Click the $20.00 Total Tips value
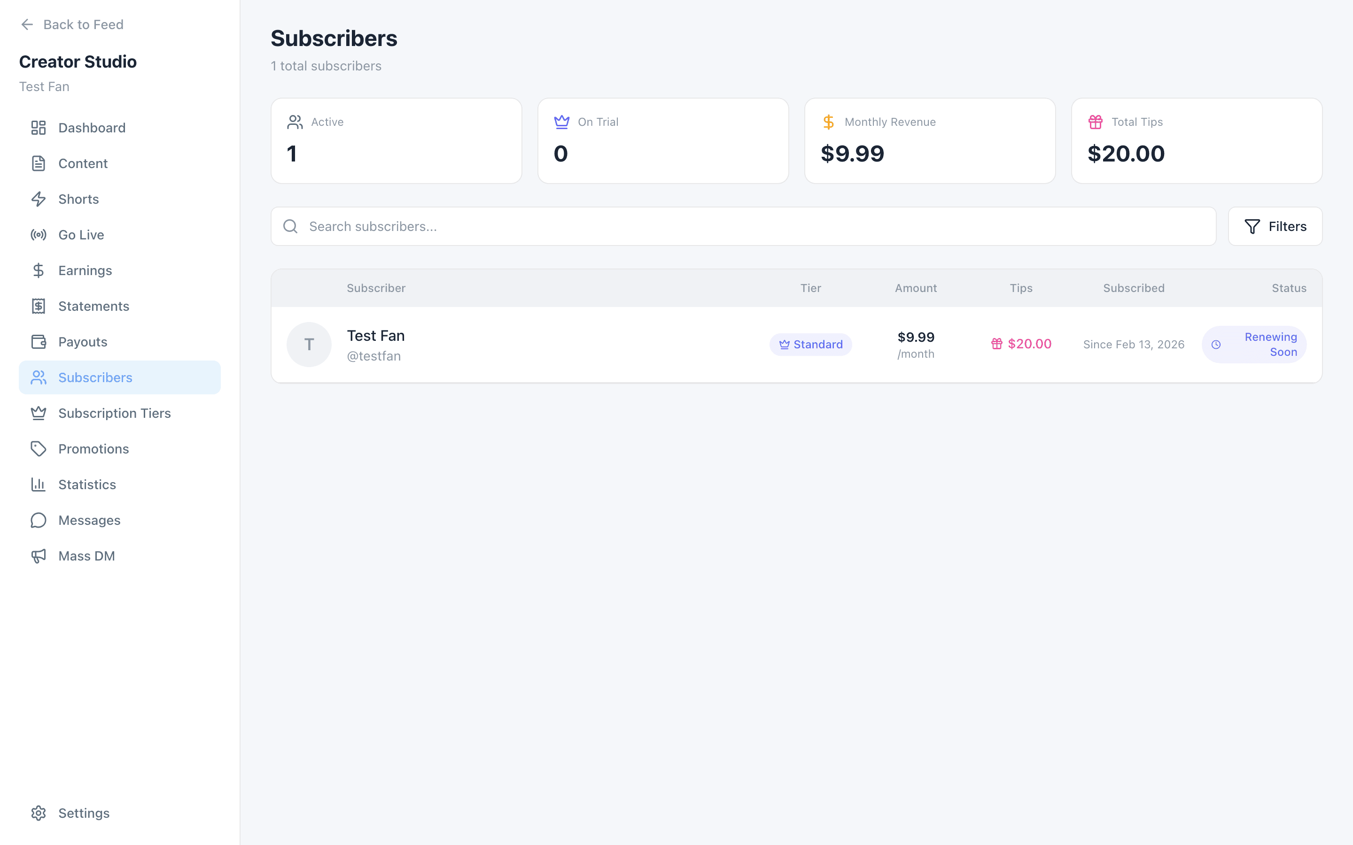1353x845 pixels. (1126, 154)
